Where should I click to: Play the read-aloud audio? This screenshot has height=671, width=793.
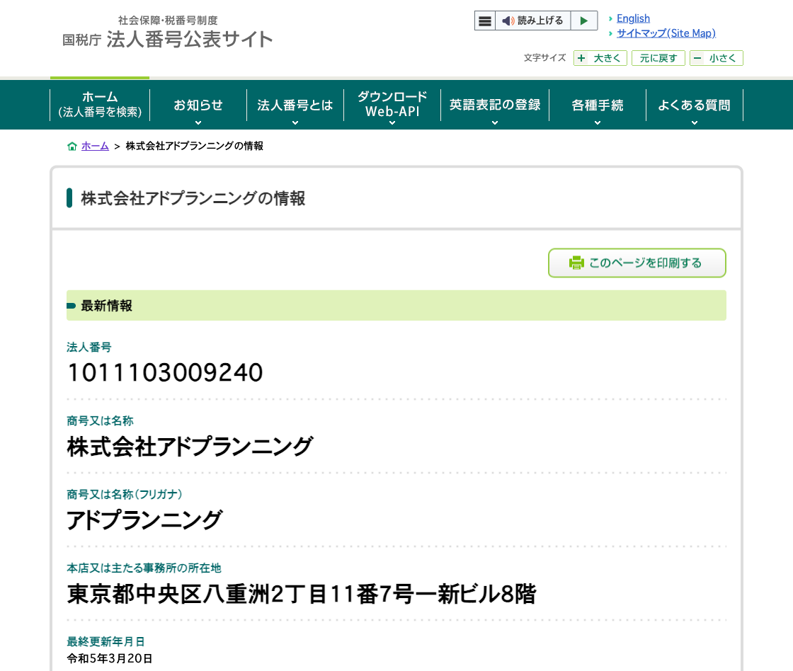pos(584,21)
